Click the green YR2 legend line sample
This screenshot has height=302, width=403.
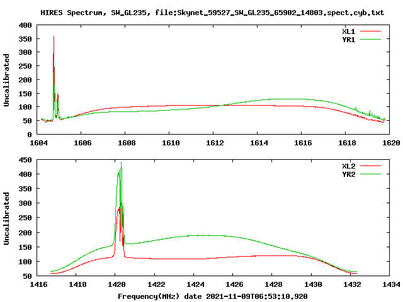[370, 174]
